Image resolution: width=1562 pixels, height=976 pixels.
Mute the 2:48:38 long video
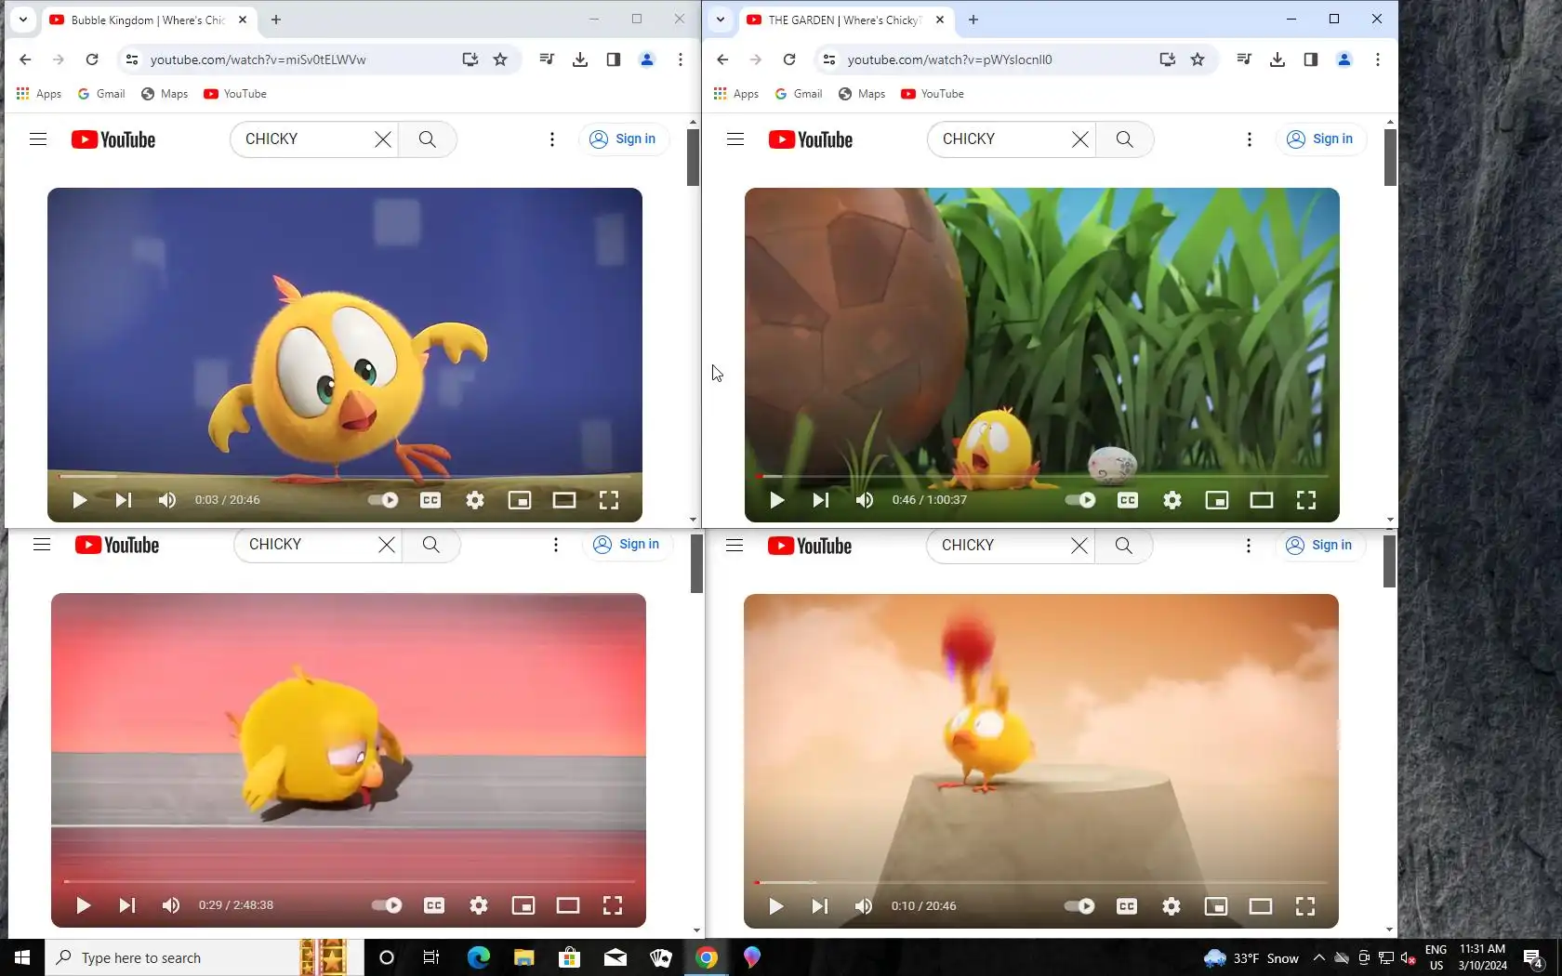[x=171, y=905]
